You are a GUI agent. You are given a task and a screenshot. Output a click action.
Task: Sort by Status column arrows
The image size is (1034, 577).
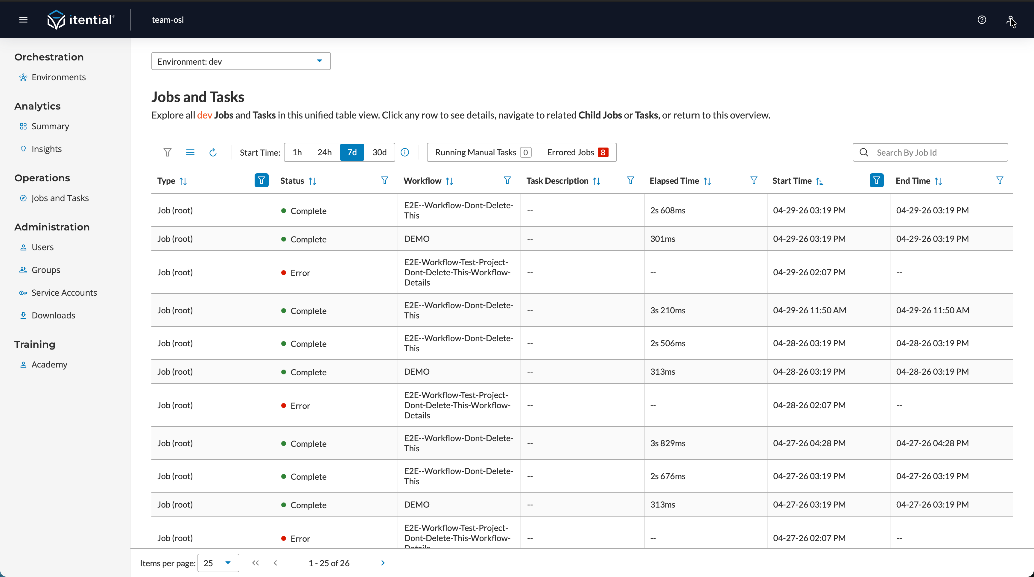click(313, 181)
